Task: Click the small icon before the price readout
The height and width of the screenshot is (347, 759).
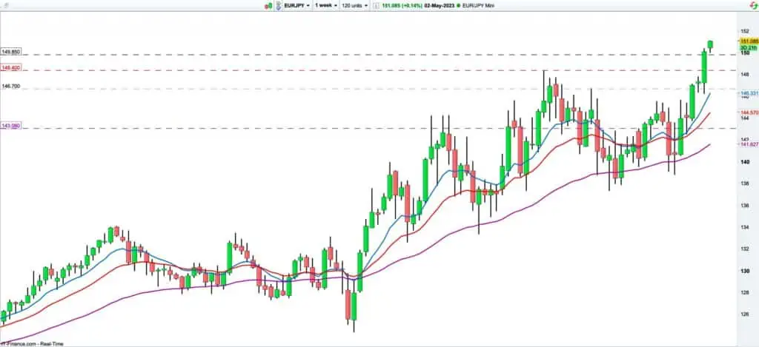Action: coord(376,6)
